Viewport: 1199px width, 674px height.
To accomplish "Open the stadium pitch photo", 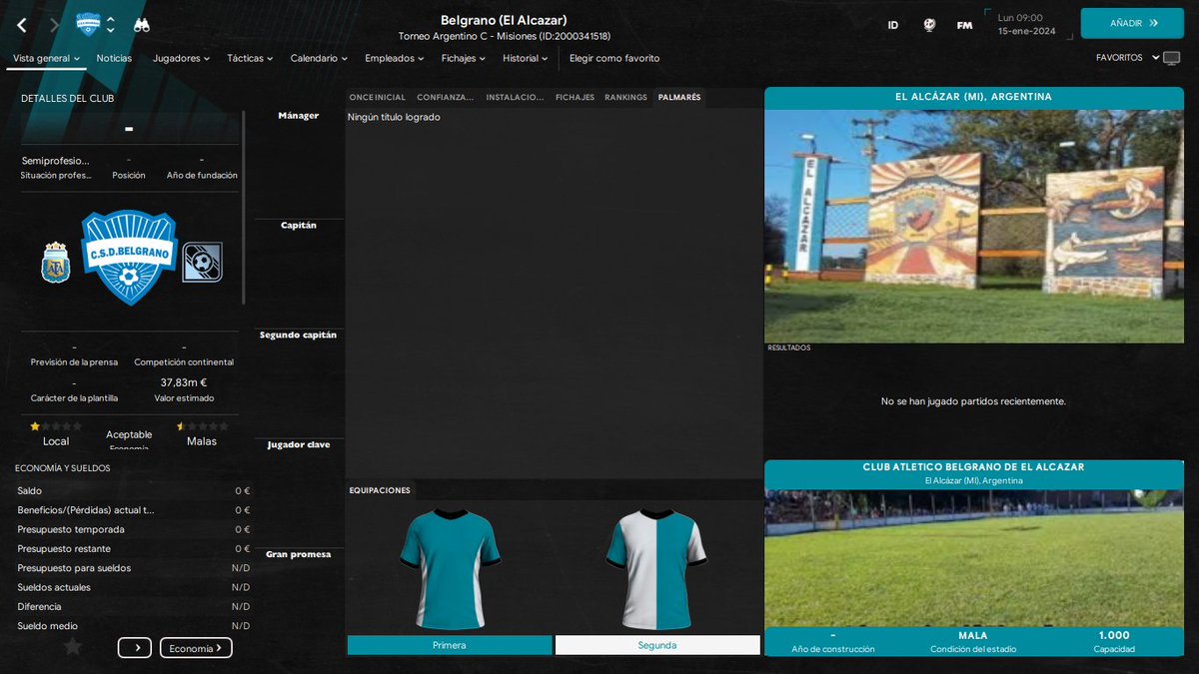I will [x=974, y=558].
